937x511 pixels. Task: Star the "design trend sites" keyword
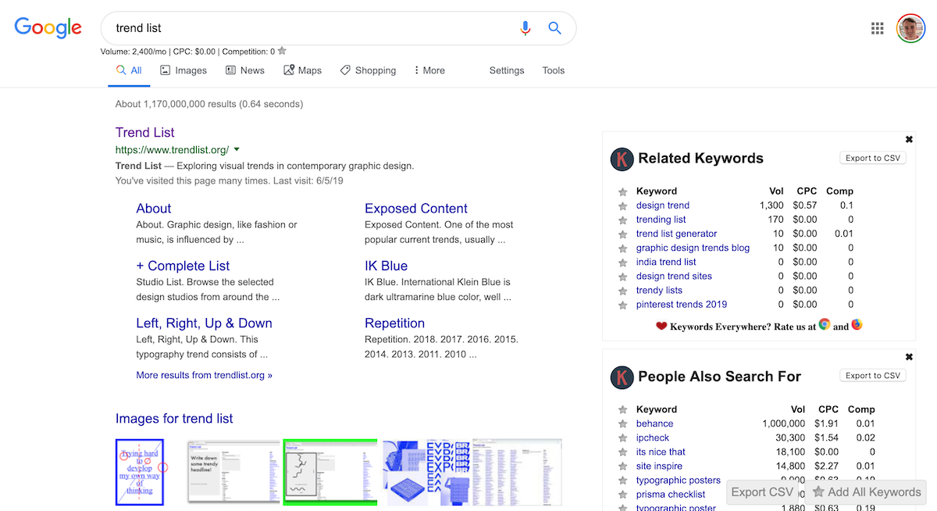click(x=622, y=277)
